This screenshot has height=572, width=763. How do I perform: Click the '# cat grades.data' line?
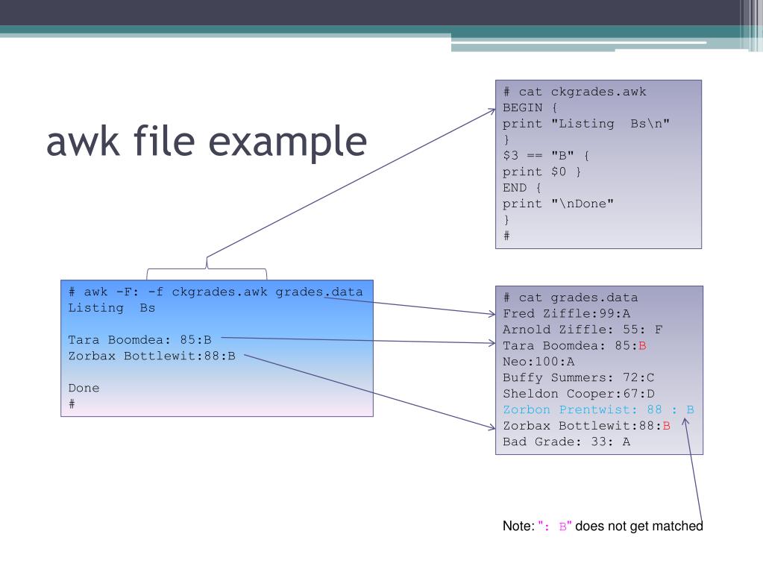click(571, 298)
